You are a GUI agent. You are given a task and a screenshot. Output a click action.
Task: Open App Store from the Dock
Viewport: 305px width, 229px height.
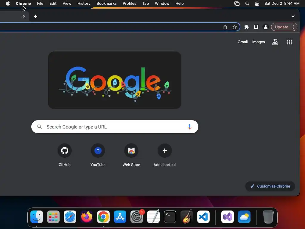click(120, 217)
